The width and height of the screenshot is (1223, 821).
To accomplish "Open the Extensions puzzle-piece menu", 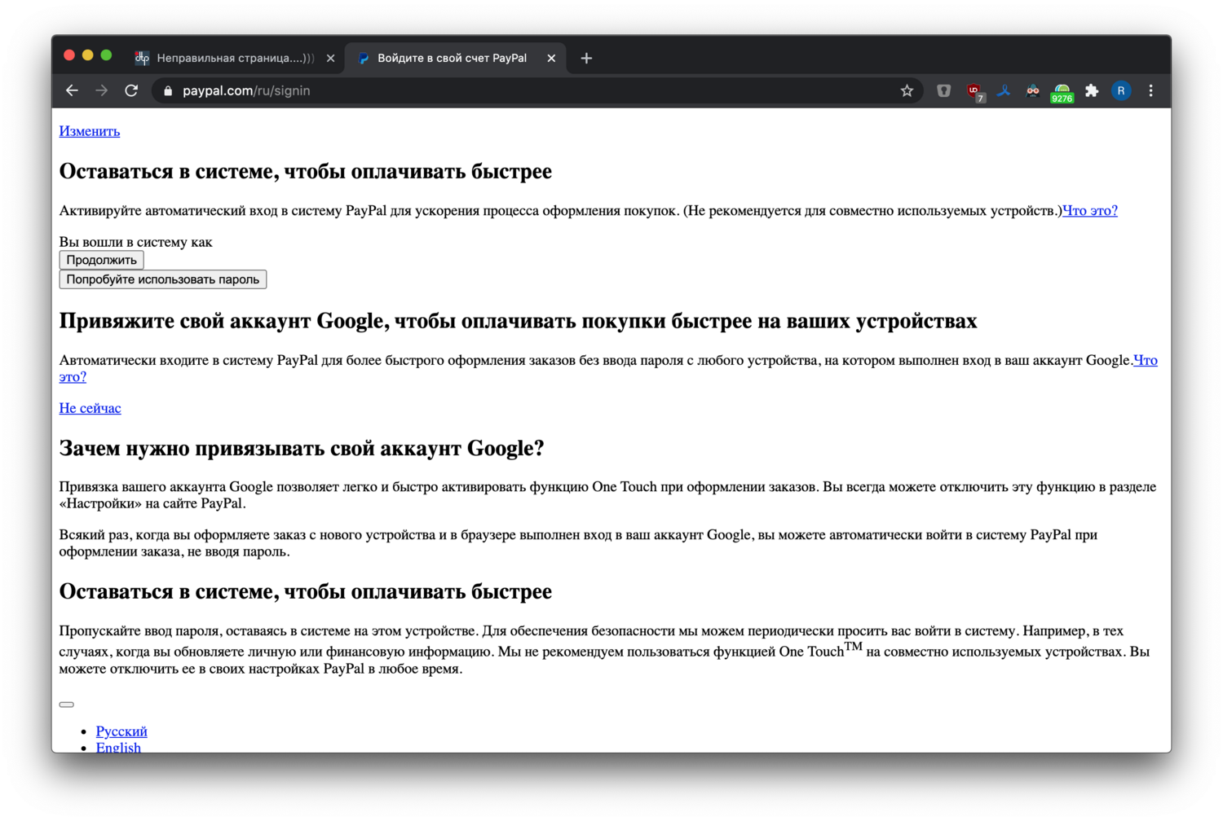I will (x=1092, y=91).
